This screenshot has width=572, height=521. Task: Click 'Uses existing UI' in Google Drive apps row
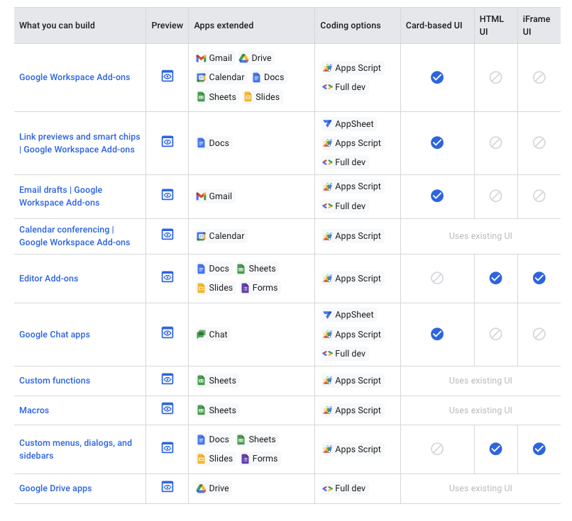coord(480,488)
